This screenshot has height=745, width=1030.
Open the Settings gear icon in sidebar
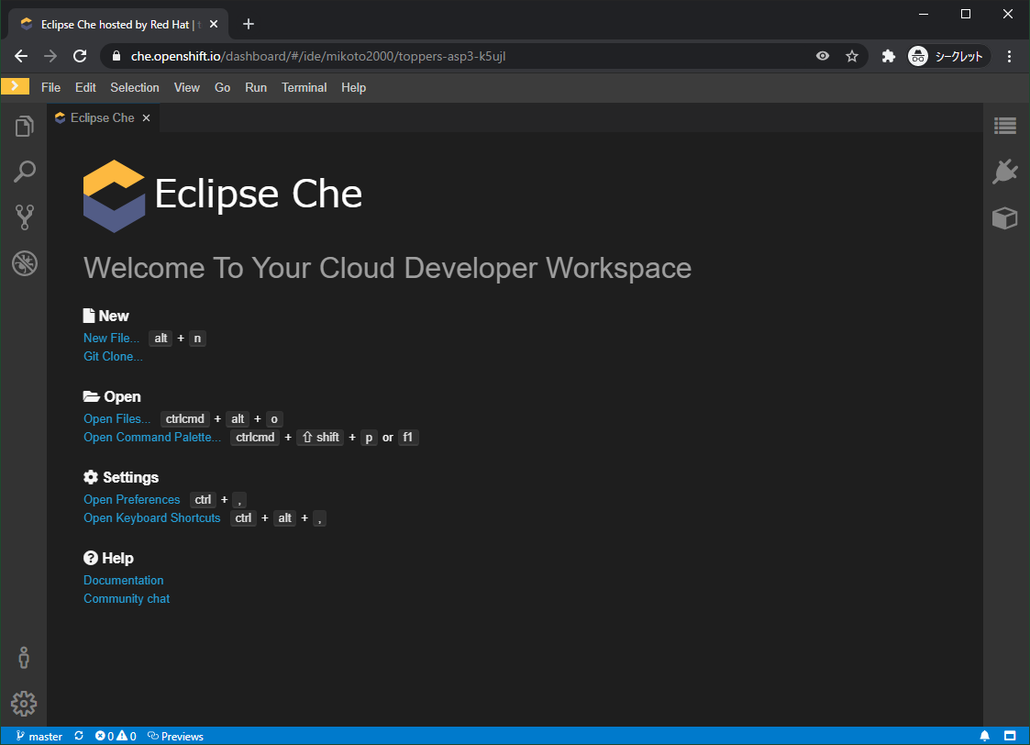(x=24, y=704)
